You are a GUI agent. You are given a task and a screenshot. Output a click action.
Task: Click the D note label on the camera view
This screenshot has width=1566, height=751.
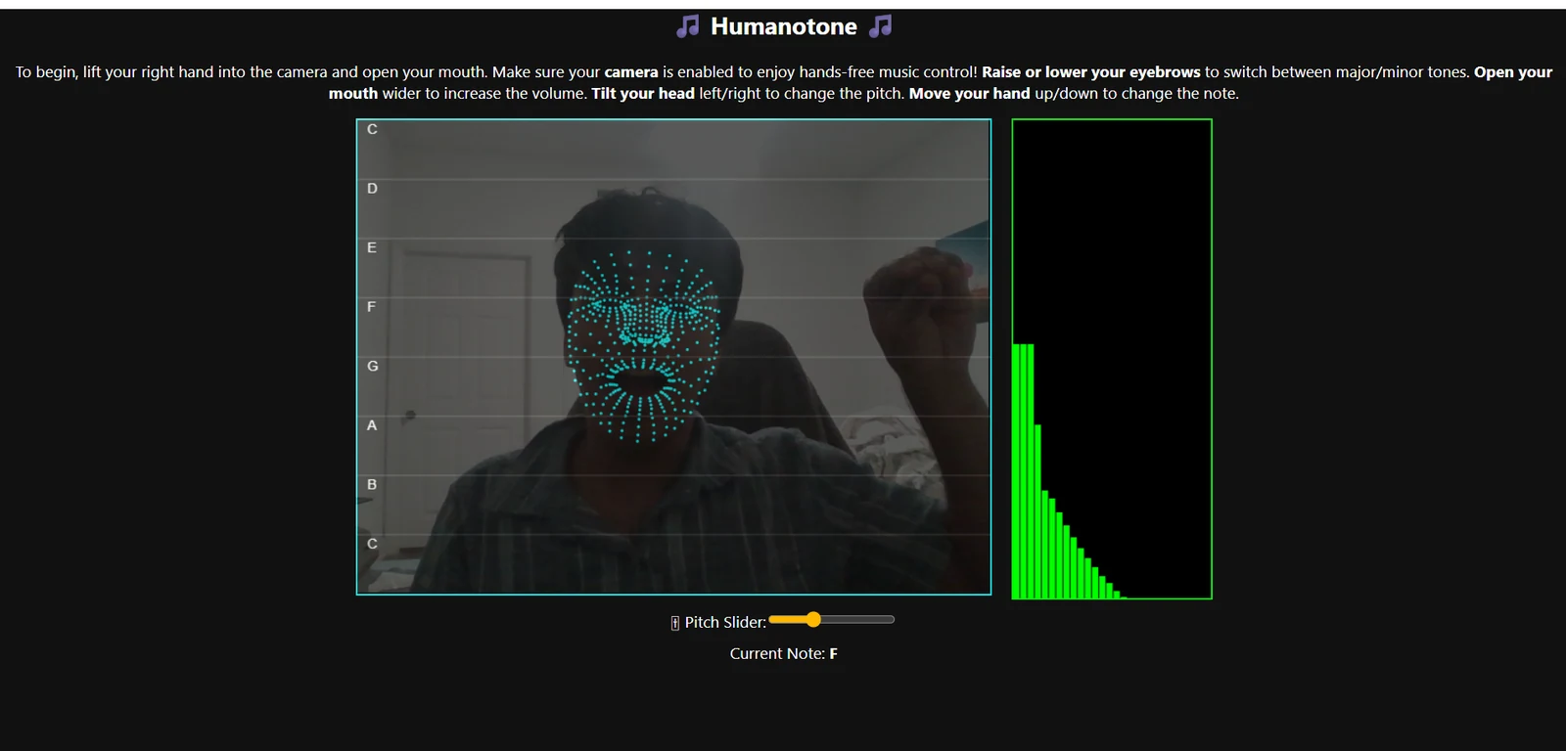[x=372, y=188]
